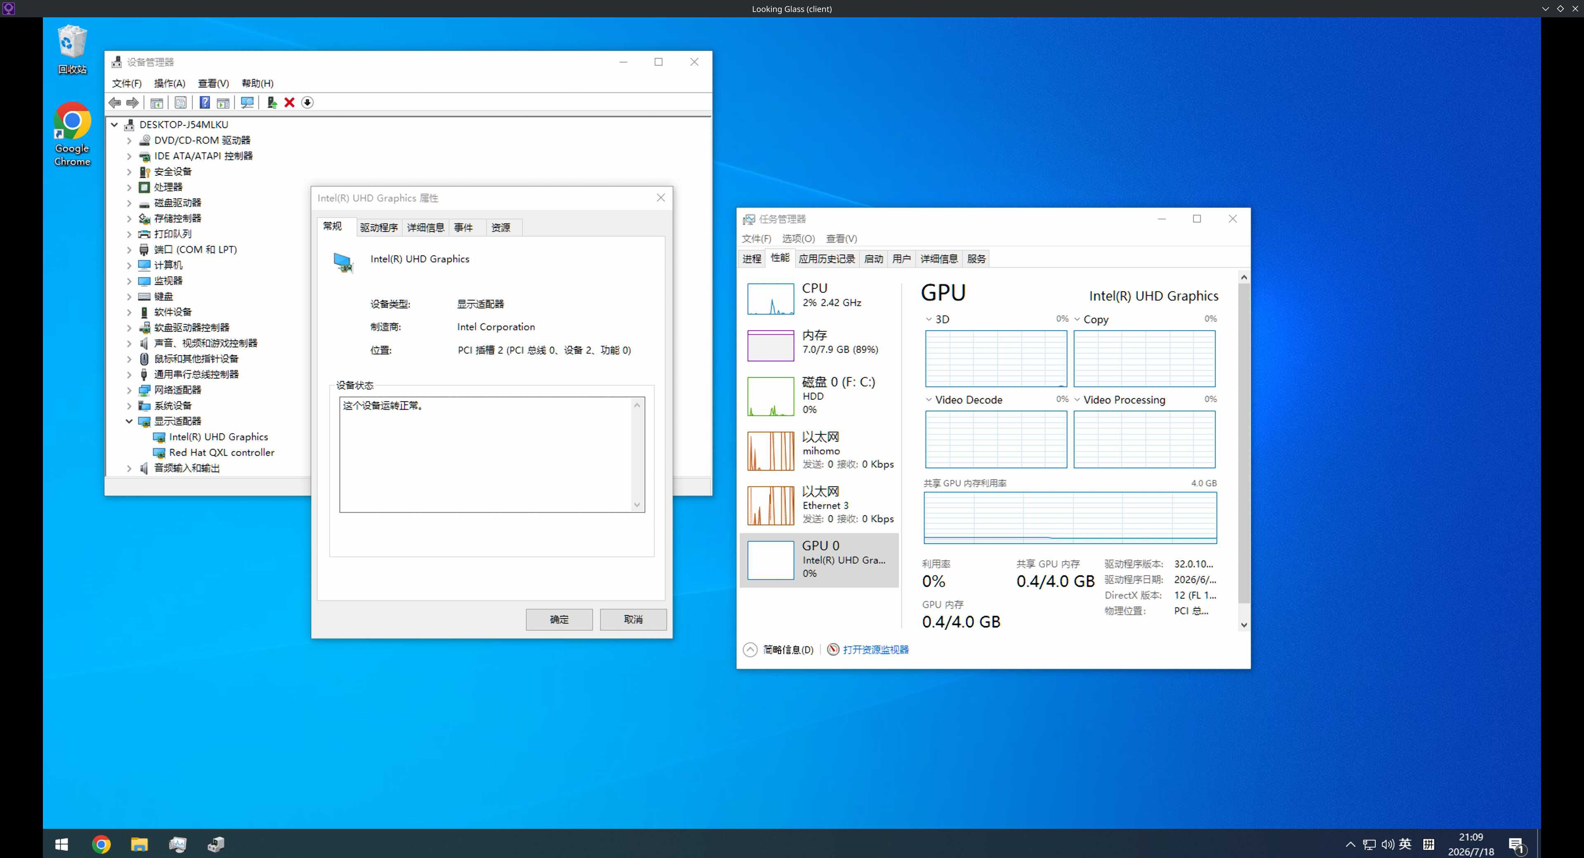Click the blue Help icon in Device Manager
The image size is (1584, 858).
click(205, 103)
